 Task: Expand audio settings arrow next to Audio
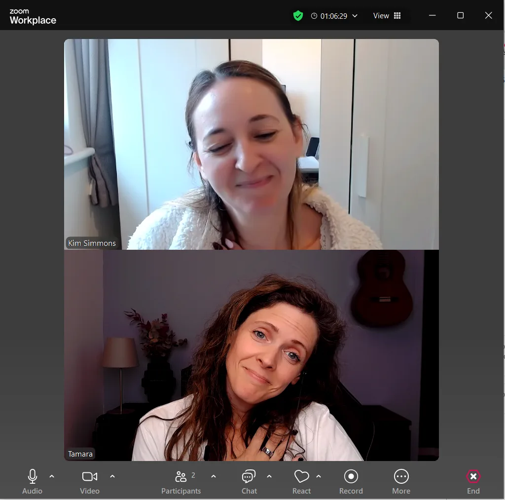[x=52, y=476]
